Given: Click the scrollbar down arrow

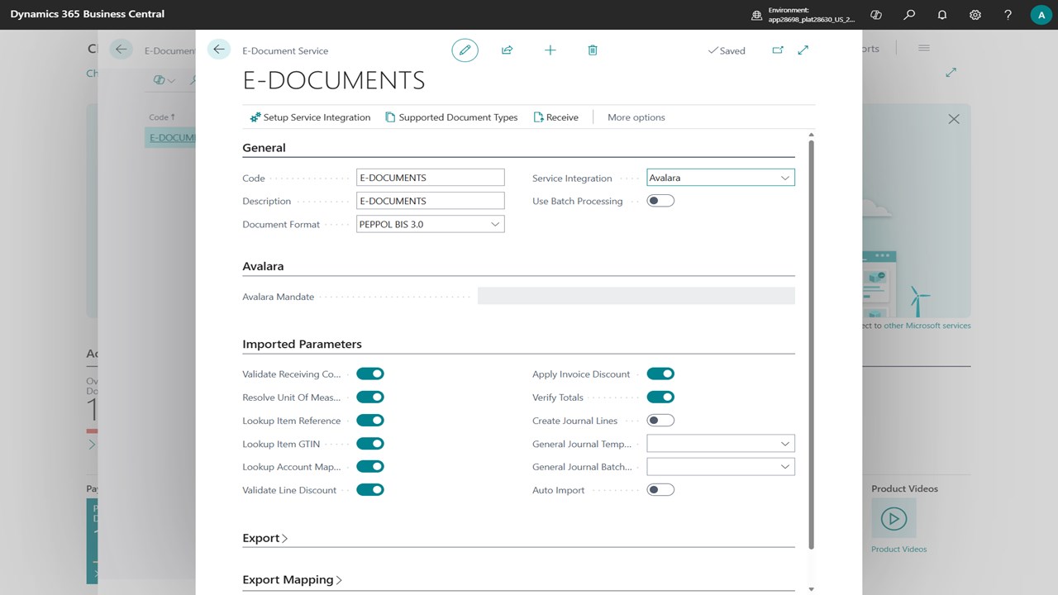Looking at the screenshot, I should click(x=811, y=588).
